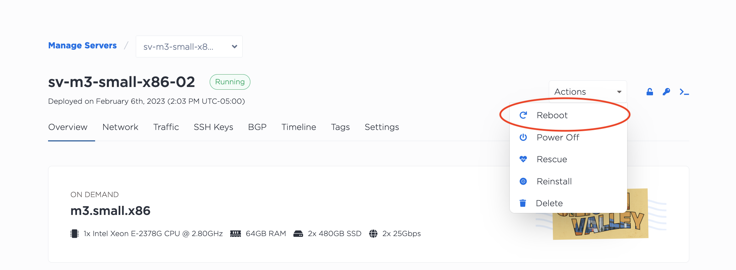Viewport: 736px width, 270px height.
Task: Switch to the Network tab
Action: [x=120, y=127]
